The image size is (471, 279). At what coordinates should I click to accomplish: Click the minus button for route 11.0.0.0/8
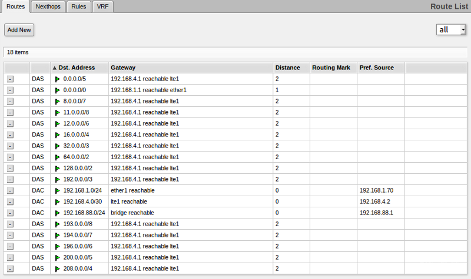(10, 113)
